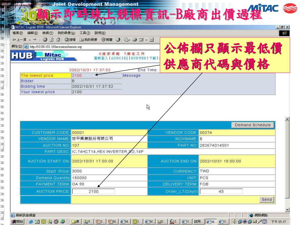
Task: Open the 編輯(E) Edit menu
Action: click(33, 33)
